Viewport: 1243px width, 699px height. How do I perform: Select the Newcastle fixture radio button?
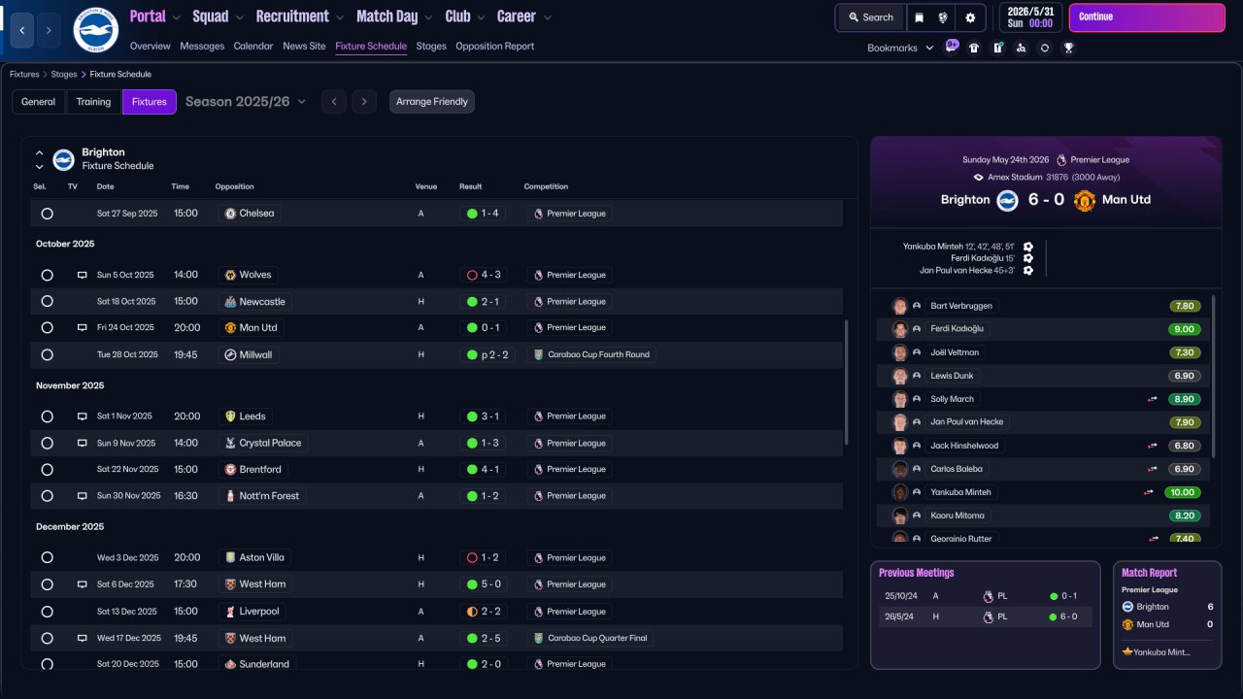47,302
